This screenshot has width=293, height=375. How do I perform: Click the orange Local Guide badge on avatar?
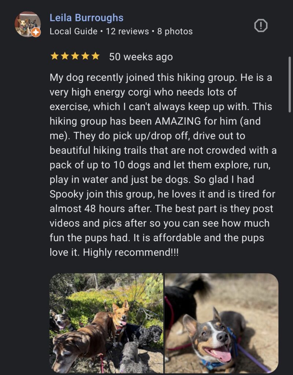[36, 32]
